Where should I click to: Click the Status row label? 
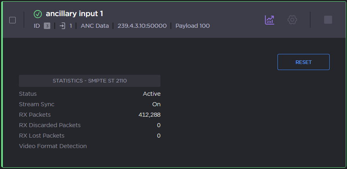tap(28, 94)
